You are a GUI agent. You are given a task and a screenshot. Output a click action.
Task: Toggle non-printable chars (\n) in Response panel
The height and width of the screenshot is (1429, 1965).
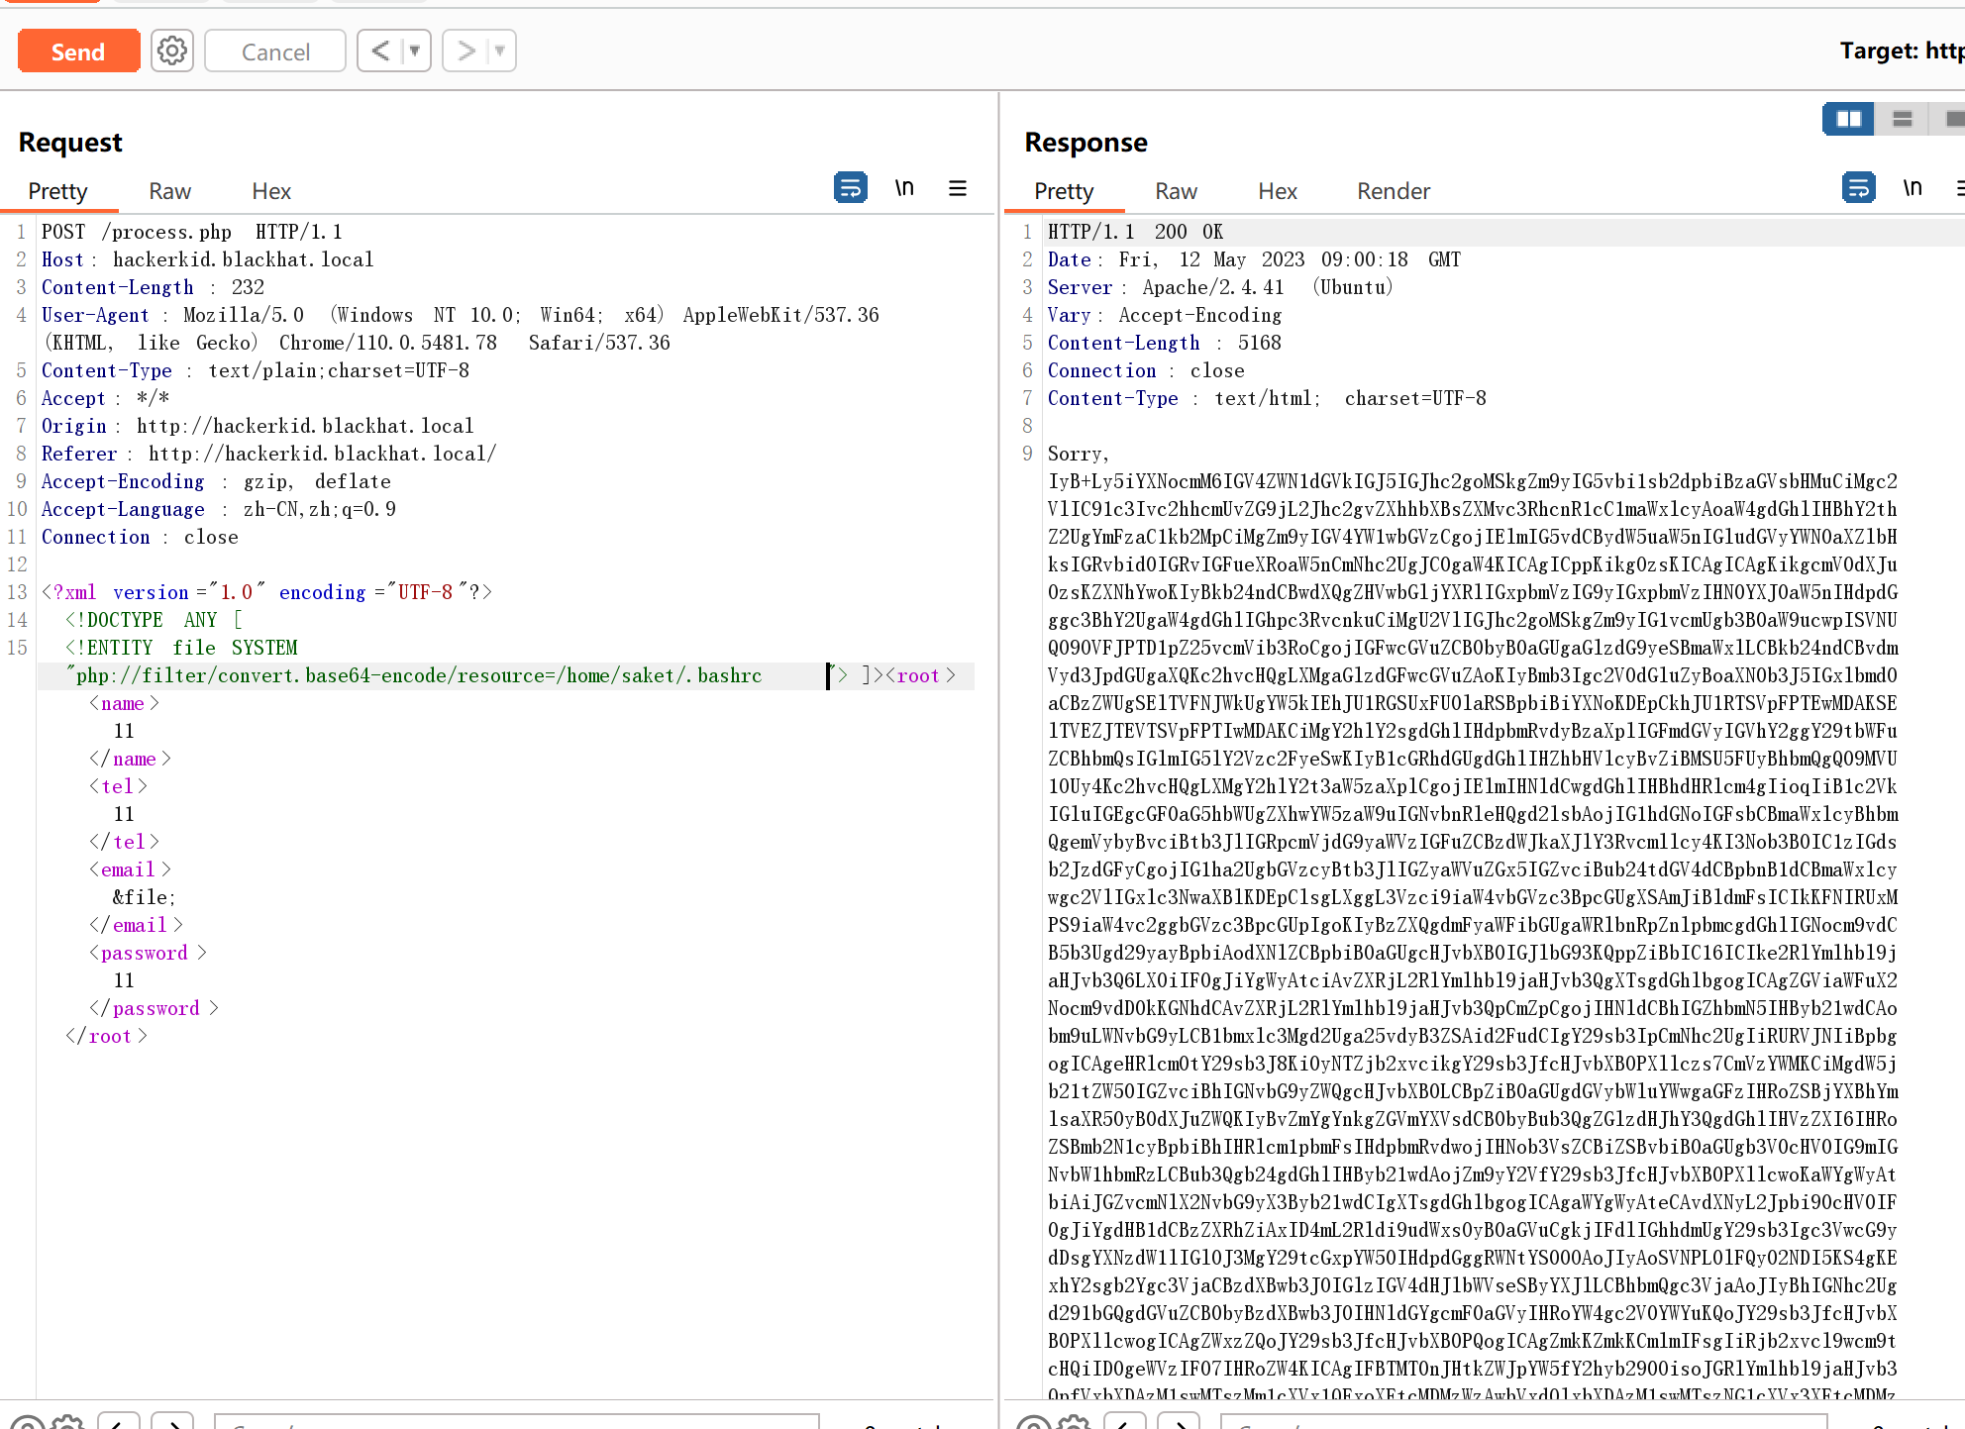click(1913, 187)
